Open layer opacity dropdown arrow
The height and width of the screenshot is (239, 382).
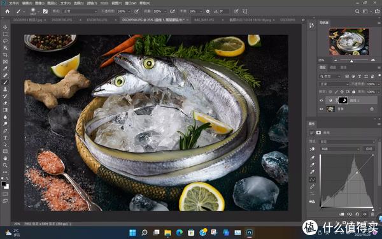click(378, 84)
